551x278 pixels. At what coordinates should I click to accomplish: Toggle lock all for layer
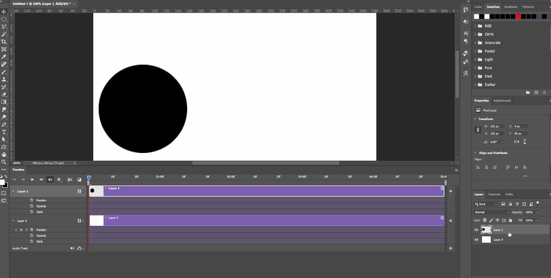pyautogui.click(x=510, y=220)
